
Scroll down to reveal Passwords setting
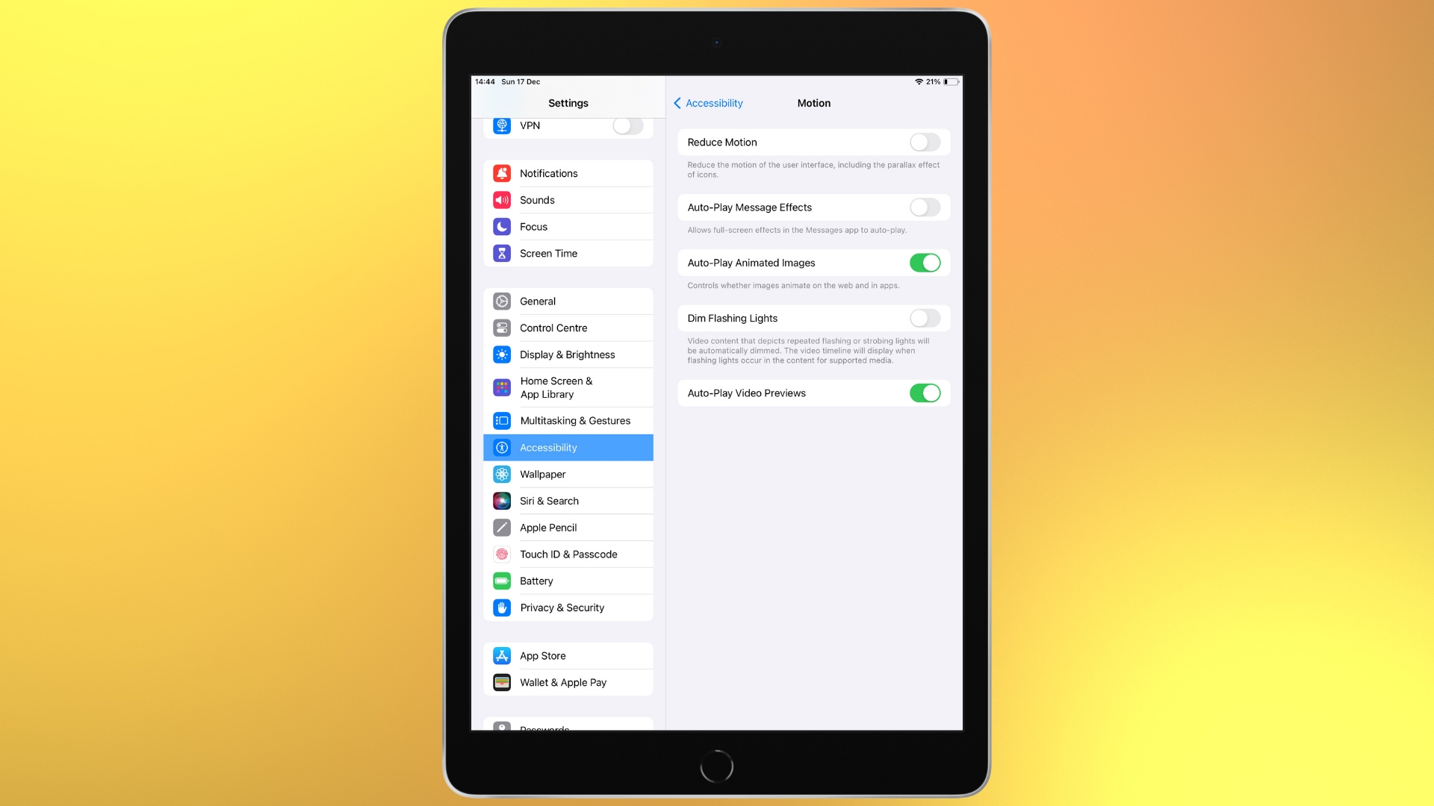568,726
